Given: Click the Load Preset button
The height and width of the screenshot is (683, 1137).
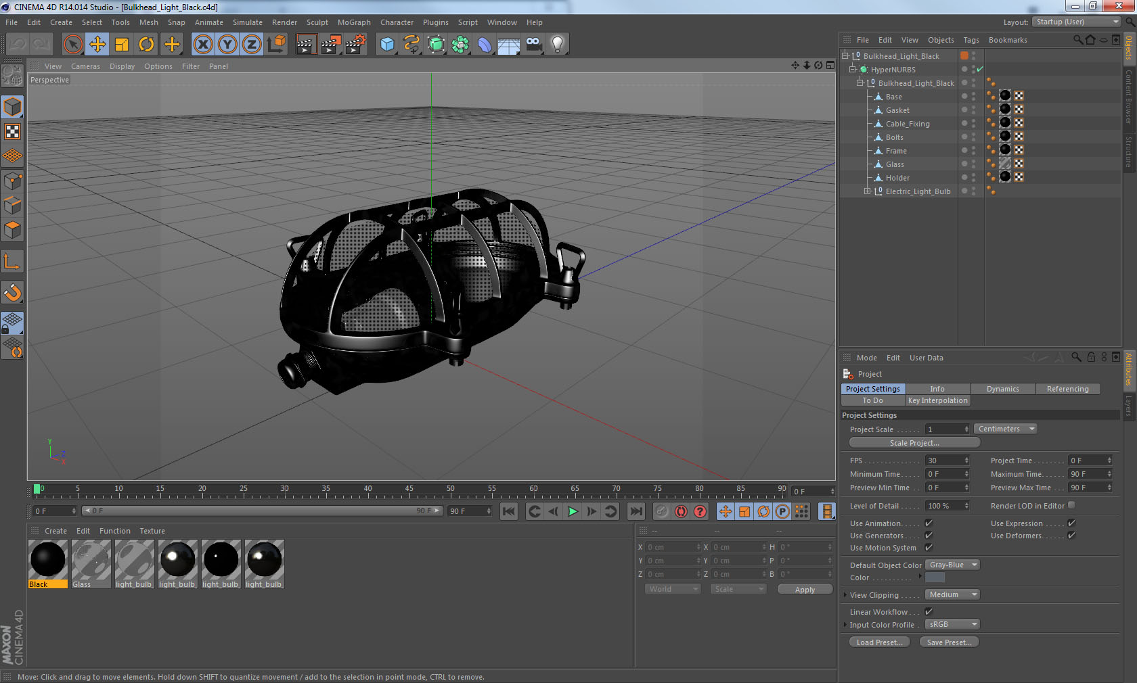Looking at the screenshot, I should (x=879, y=642).
